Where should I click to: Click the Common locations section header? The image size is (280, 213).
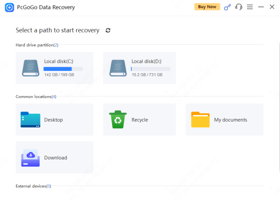[36, 96]
